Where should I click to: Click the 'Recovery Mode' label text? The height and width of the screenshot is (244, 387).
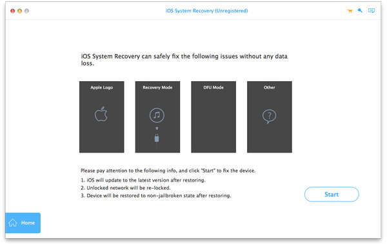coord(157,88)
